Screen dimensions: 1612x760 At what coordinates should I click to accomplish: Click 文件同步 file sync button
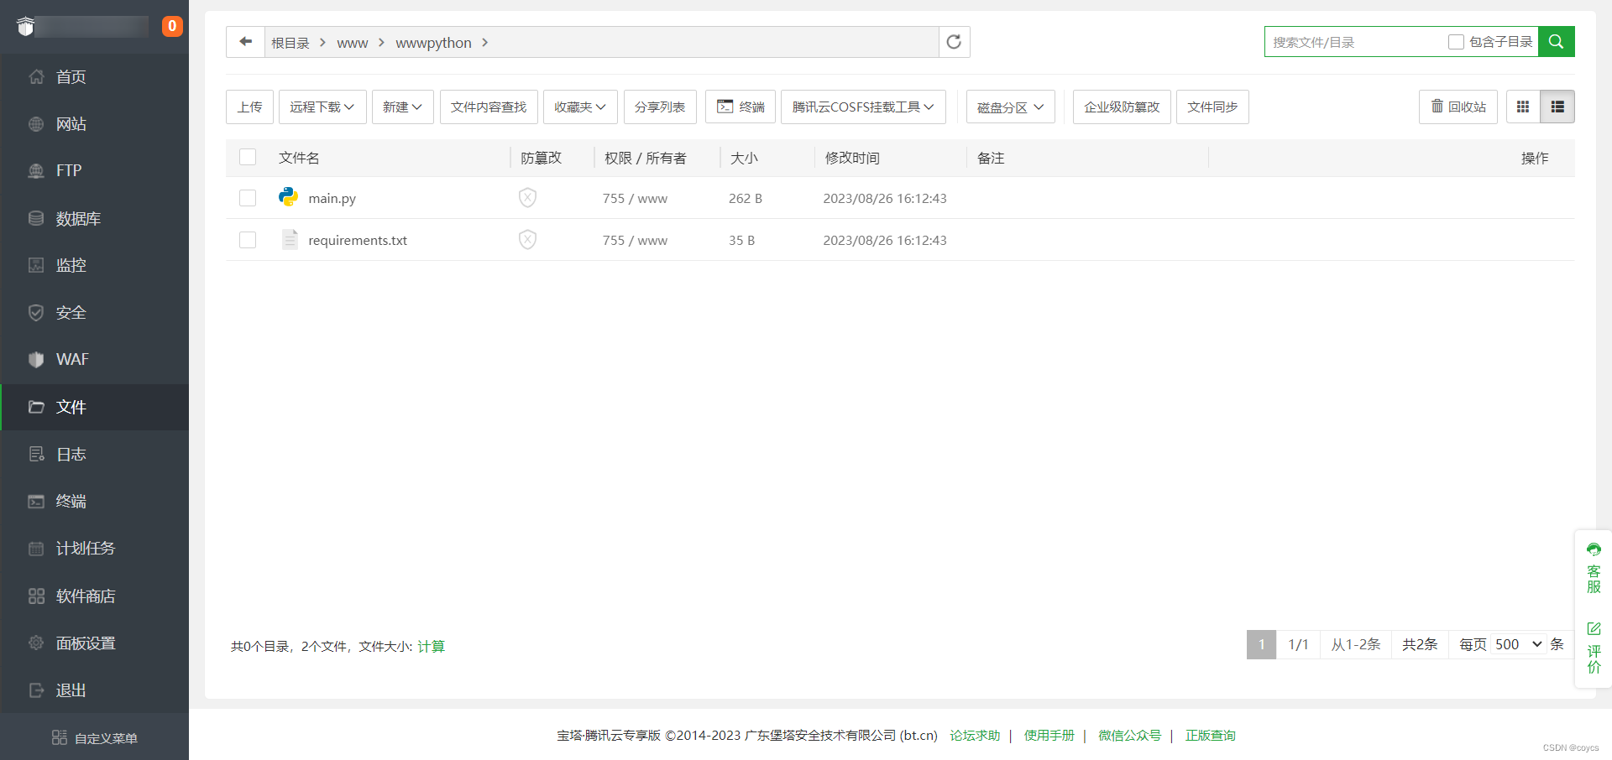click(x=1212, y=107)
